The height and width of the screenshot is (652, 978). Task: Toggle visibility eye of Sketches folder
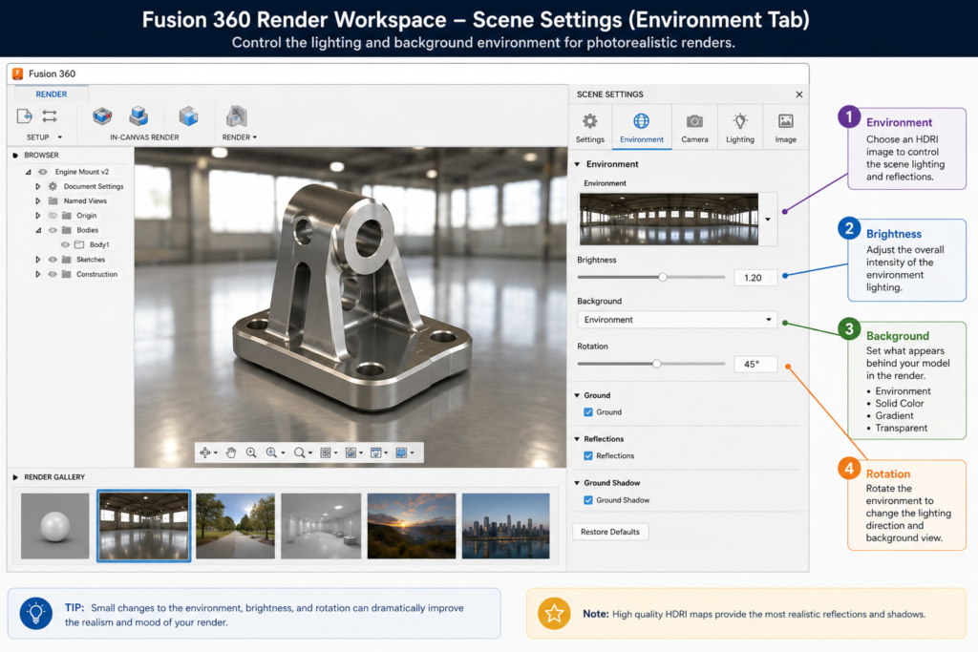pyautogui.click(x=53, y=260)
